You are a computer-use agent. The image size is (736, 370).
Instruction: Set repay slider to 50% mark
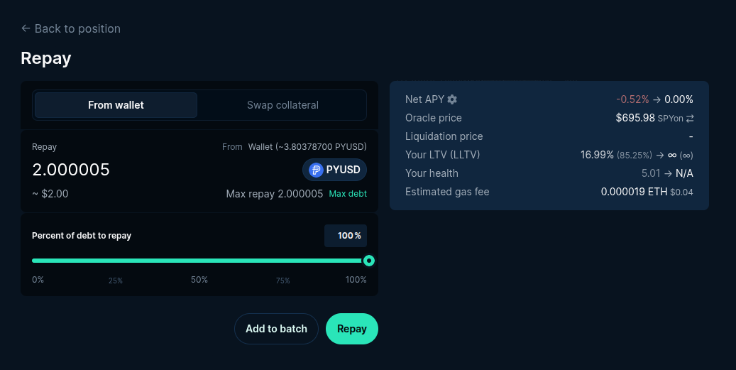(199, 261)
